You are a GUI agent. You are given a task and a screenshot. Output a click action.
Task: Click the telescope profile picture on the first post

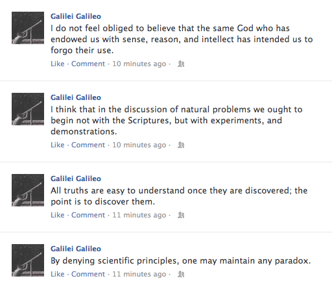28,28
